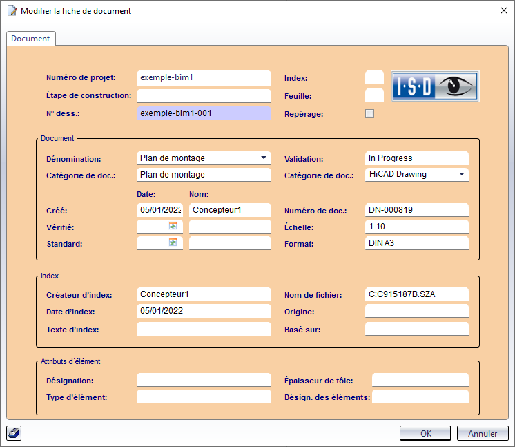Click the Nom de fichier field
Viewport: 515px width, 447px height.
(416, 294)
